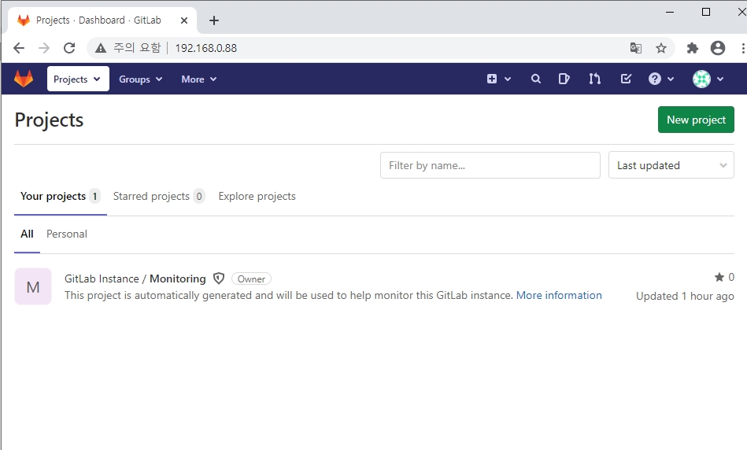This screenshot has height=450, width=747.
Task: Open the Help question mark menu
Action: click(x=660, y=79)
